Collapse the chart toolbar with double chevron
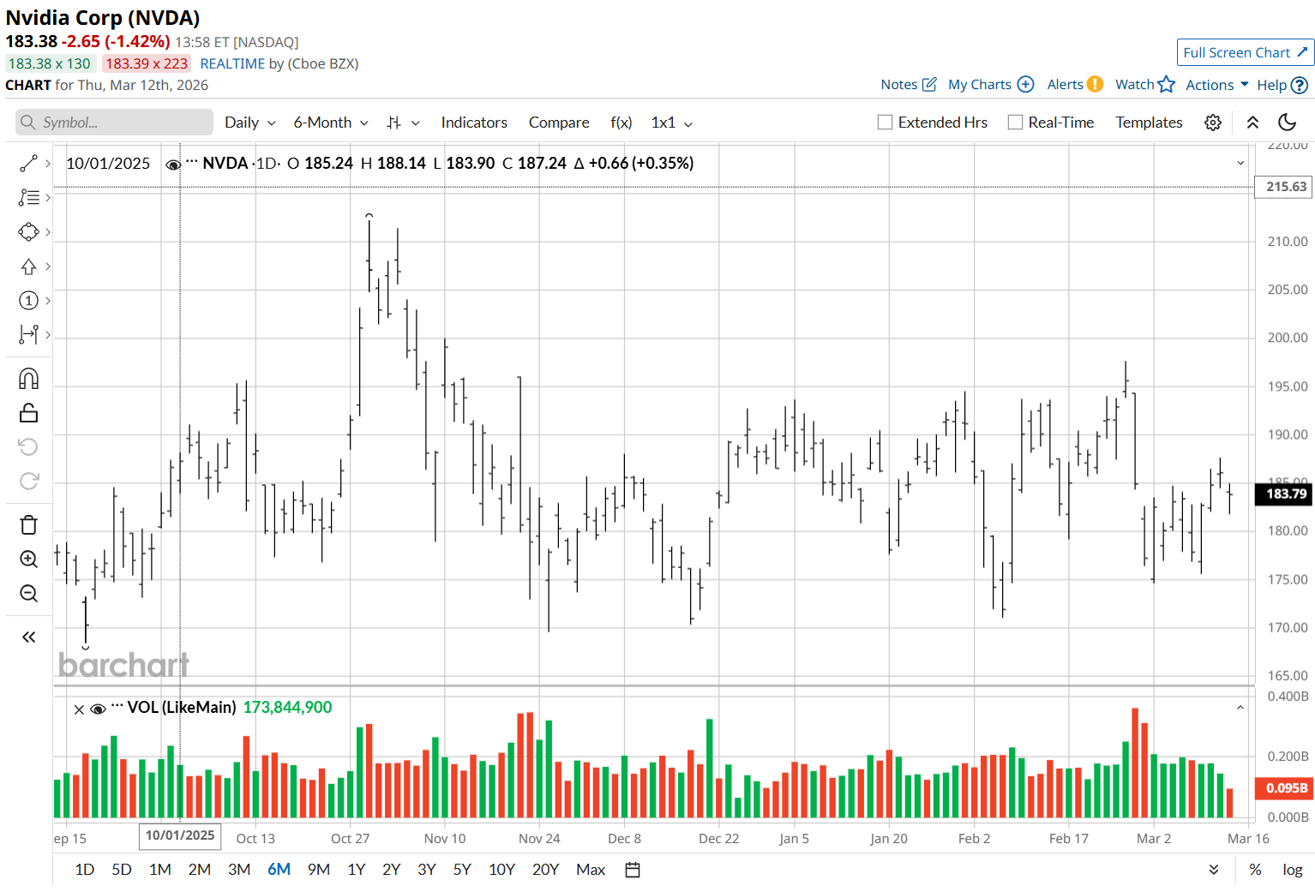This screenshot has width=1315, height=892. 1252,123
